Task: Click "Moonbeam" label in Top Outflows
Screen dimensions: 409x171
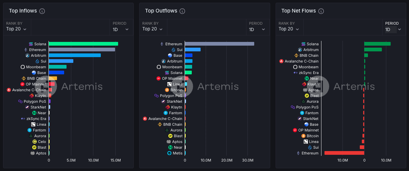Action: tap(172, 67)
